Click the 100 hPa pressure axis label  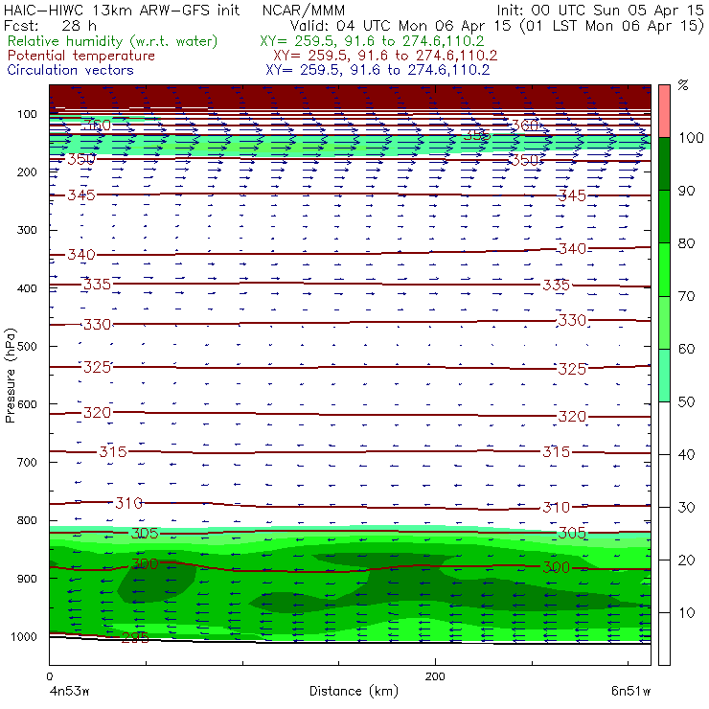(27, 114)
